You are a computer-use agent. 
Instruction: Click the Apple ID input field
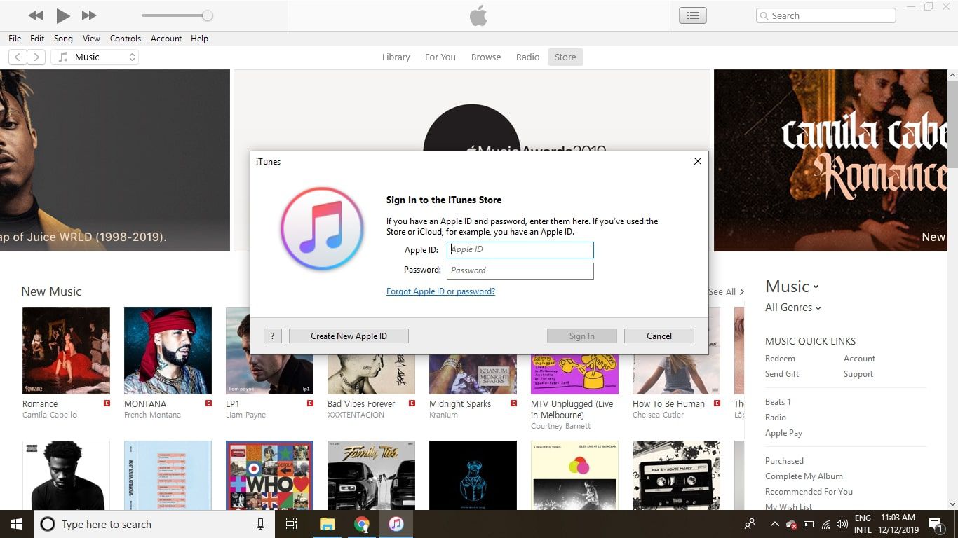520,250
